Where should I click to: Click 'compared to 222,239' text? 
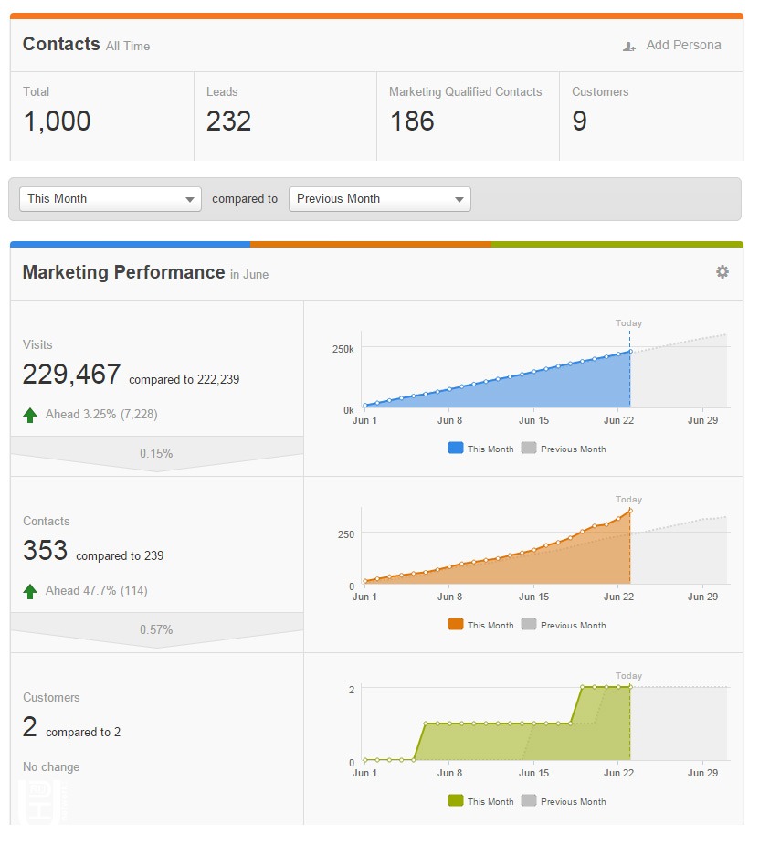click(184, 379)
